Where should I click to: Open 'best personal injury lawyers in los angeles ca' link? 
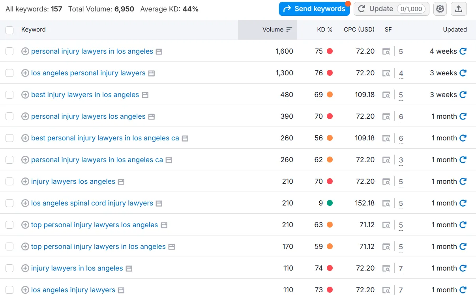(105, 138)
